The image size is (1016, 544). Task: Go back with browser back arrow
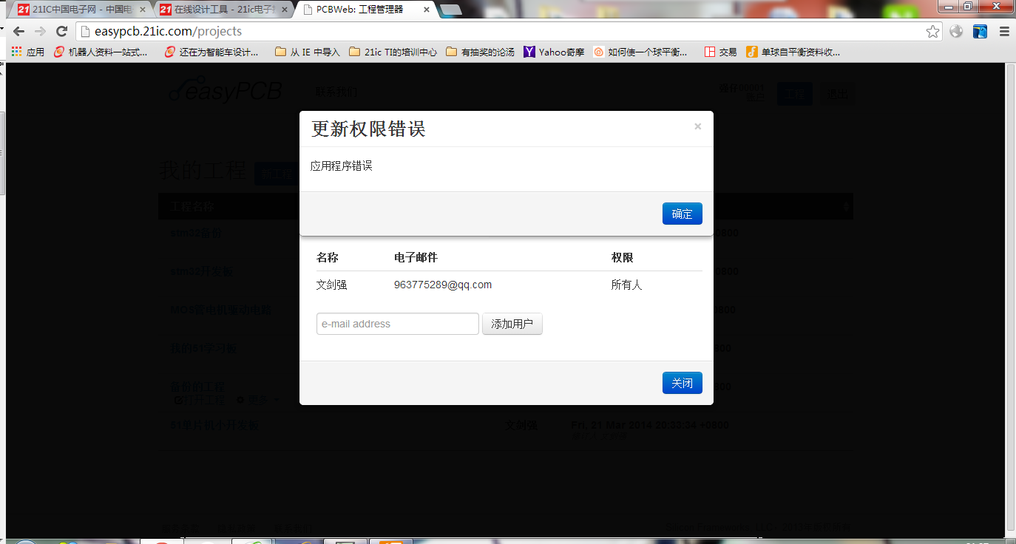coord(19,32)
